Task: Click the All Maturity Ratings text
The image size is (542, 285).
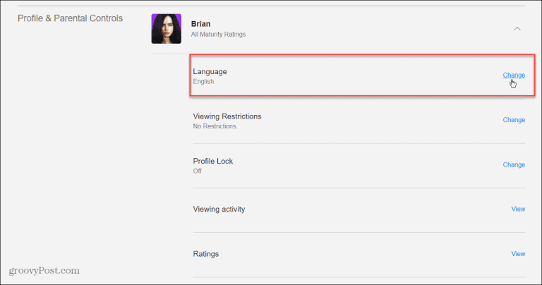Action: (218, 34)
